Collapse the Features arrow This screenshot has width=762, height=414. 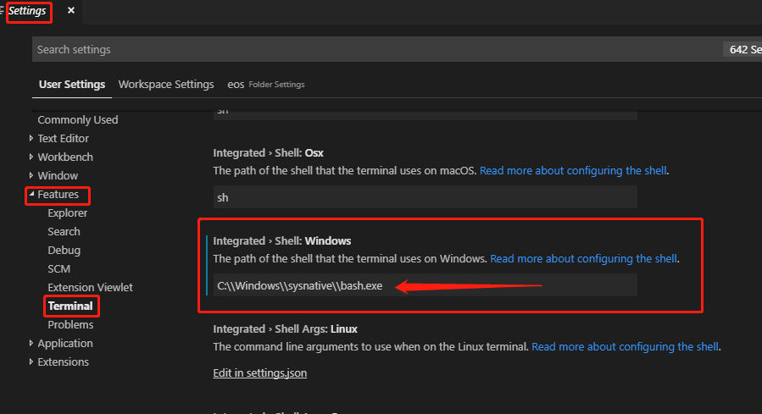[31, 194]
